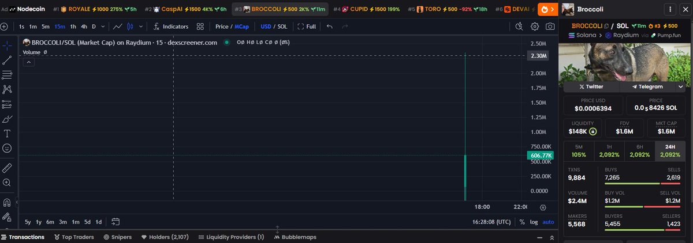
Task: Open quick search icon in chart toolbar
Action: pos(519,26)
